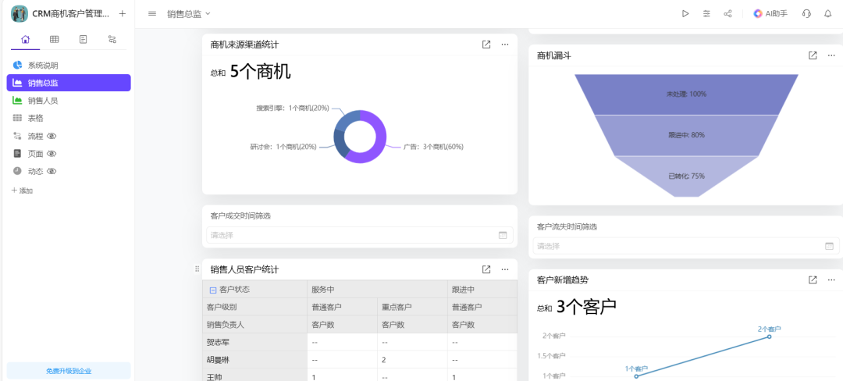Toggle visibility eye icon next to 动态
Screen dimensions: 843x381
pos(52,171)
